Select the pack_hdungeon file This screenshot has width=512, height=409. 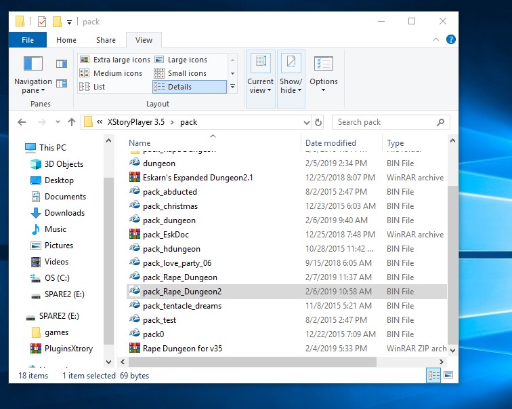click(x=171, y=249)
